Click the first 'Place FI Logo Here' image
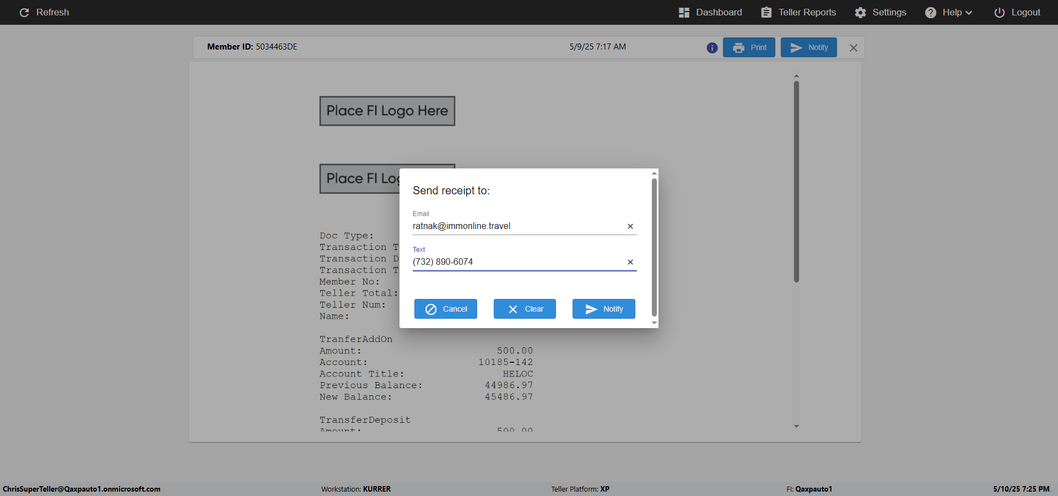Image resolution: width=1058 pixels, height=496 pixels. pyautogui.click(x=387, y=111)
